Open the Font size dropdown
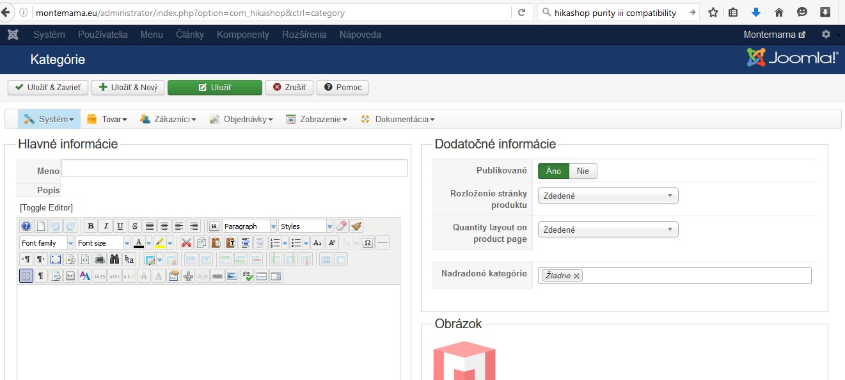845x380 pixels. click(103, 243)
